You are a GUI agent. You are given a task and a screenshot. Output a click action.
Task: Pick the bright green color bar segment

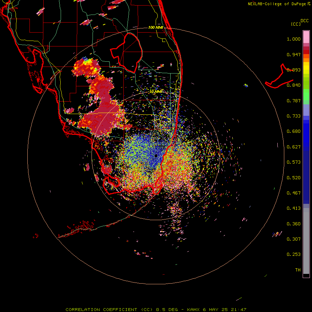pyautogui.click(x=306, y=95)
